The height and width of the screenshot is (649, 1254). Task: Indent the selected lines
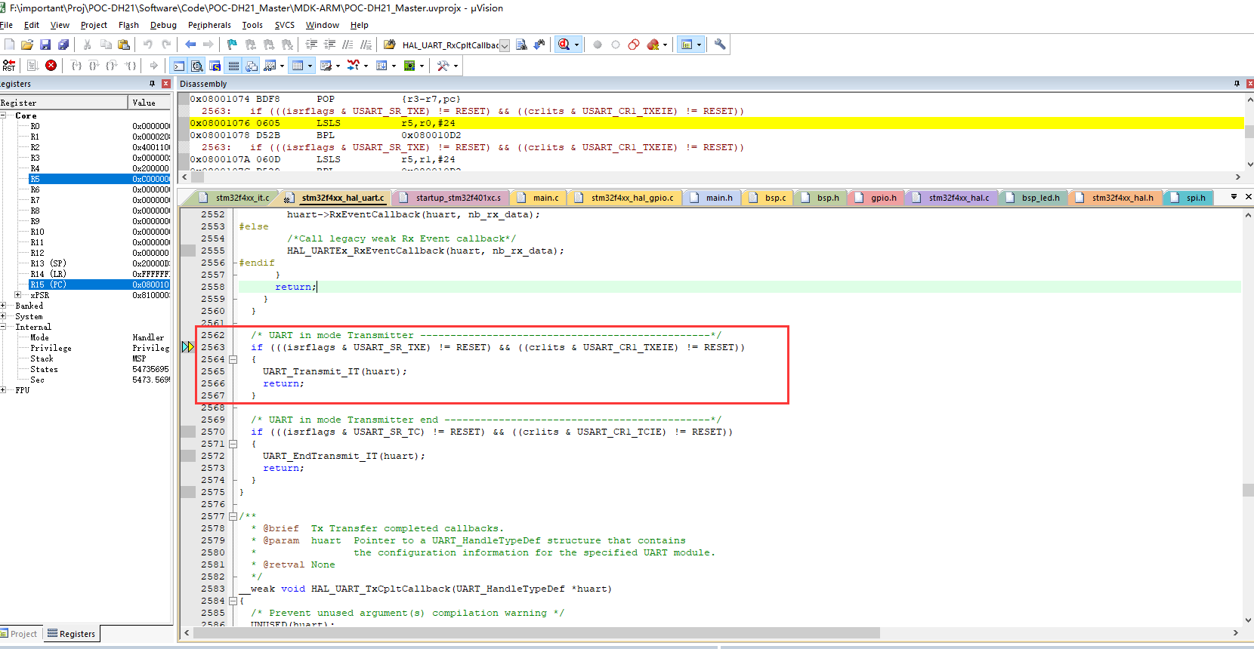[x=311, y=45]
